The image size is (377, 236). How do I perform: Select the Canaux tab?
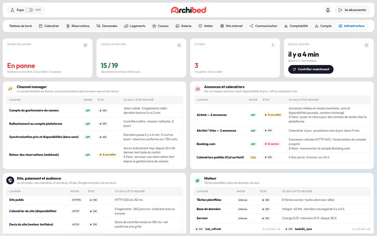[160, 26]
